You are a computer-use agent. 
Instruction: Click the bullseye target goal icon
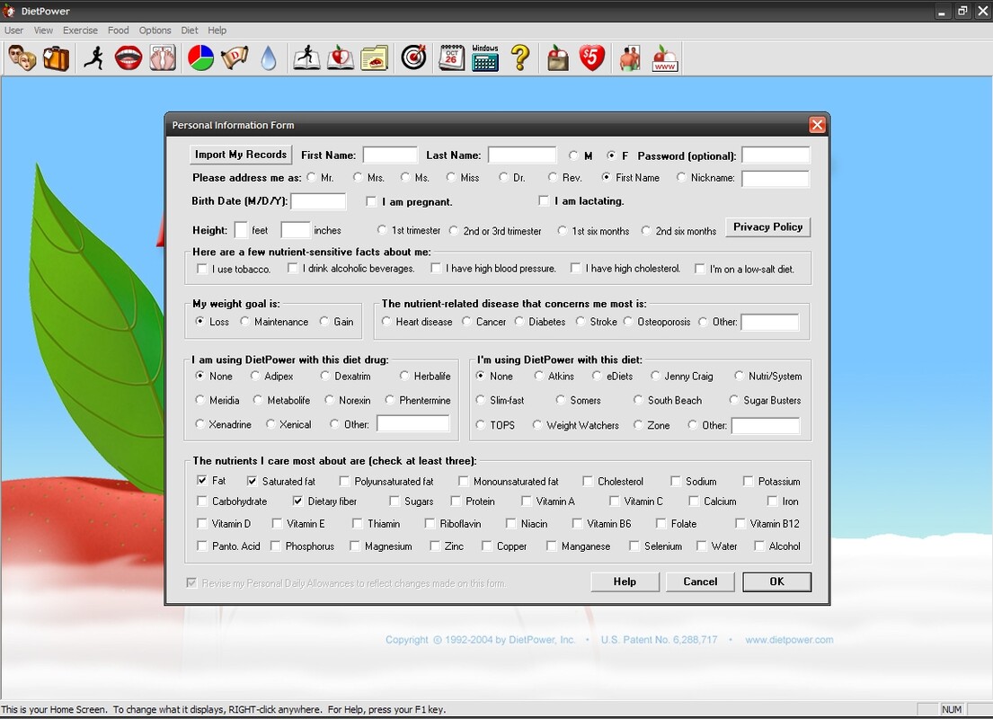413,58
